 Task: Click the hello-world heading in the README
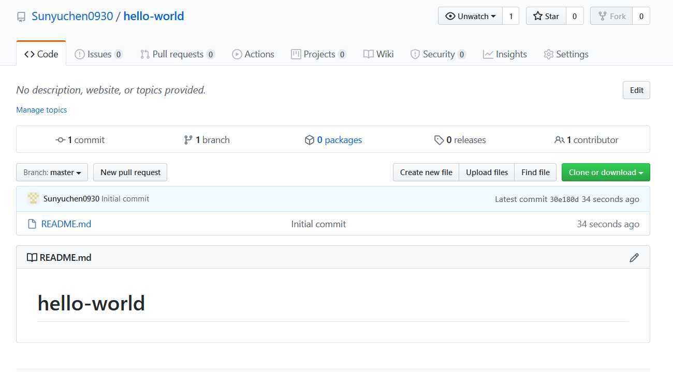click(x=91, y=303)
